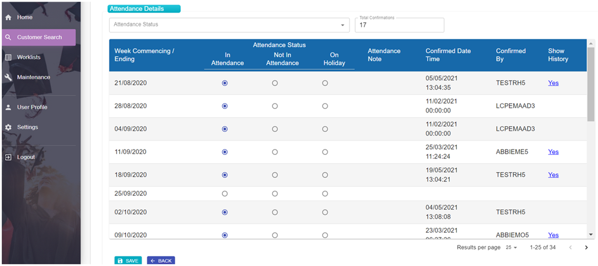Click the Logout exit icon

point(8,157)
